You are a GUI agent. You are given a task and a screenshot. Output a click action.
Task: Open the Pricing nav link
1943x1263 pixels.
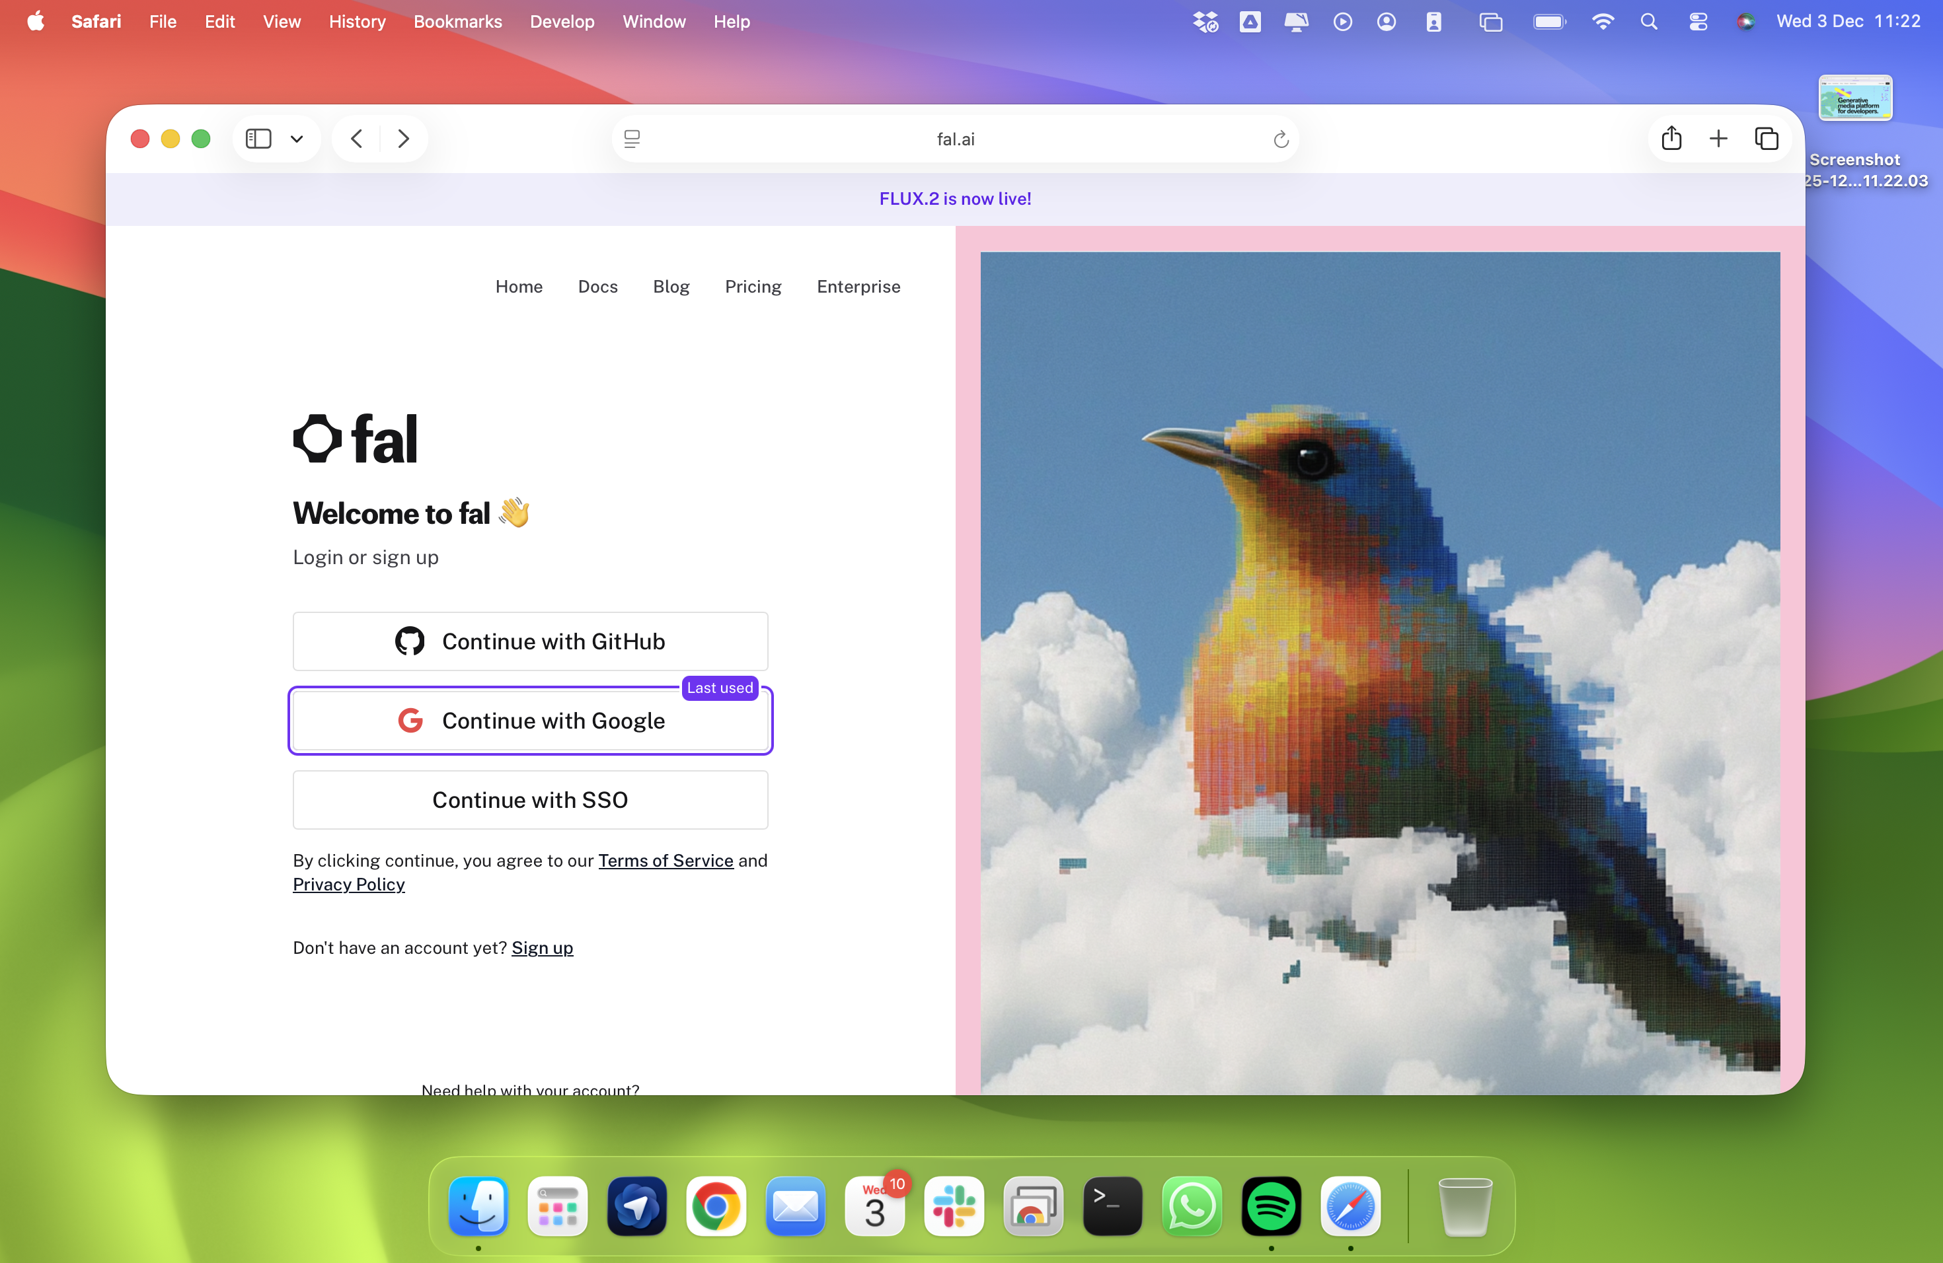tap(753, 287)
